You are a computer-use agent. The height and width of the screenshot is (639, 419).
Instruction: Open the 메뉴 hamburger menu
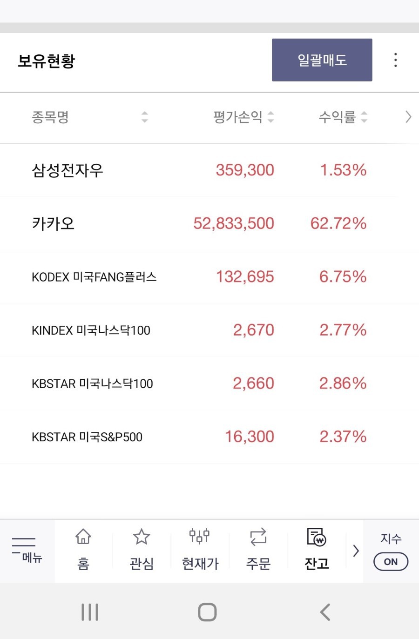click(x=27, y=551)
